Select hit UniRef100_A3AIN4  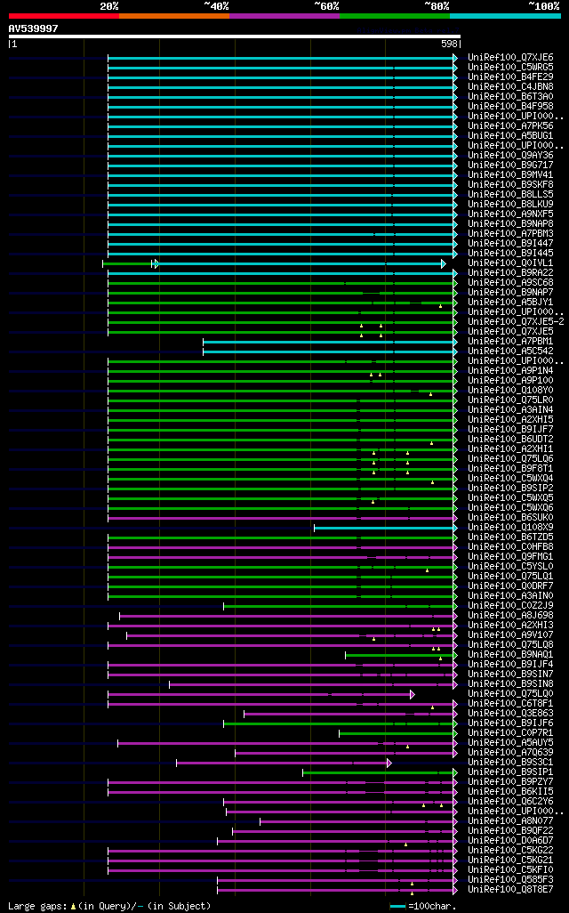pyautogui.click(x=511, y=410)
